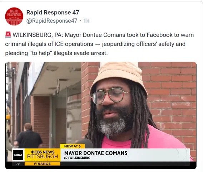Play the embedded news video thumbnail
The height and width of the screenshot is (172, 203).
tap(101, 115)
